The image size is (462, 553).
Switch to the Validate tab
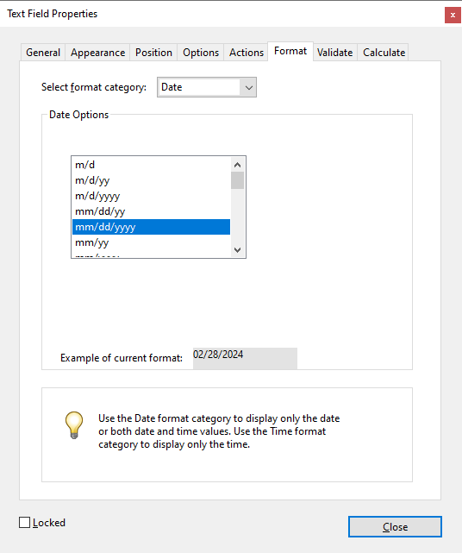(334, 53)
